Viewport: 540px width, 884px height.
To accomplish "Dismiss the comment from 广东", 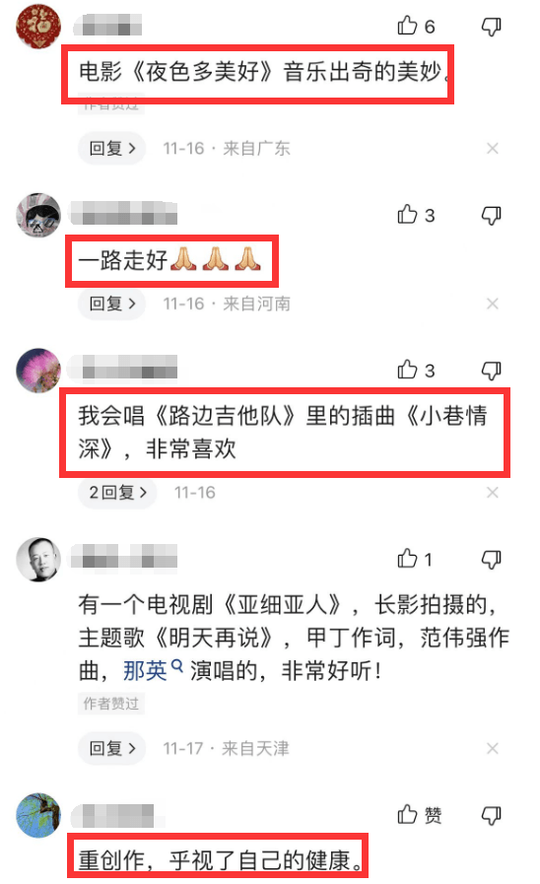I will (x=492, y=148).
